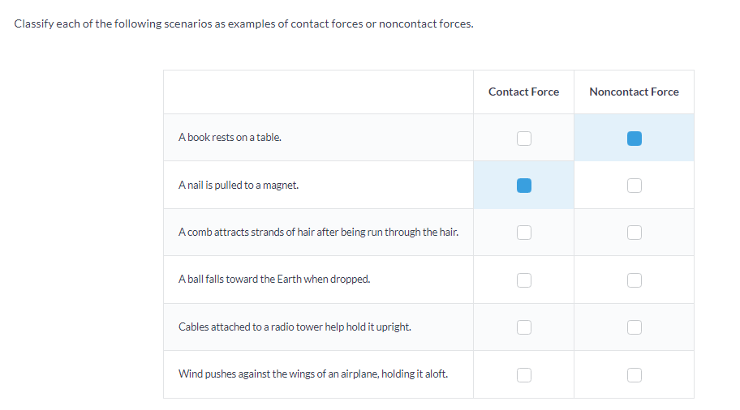The height and width of the screenshot is (410, 740).
Task: Choose Contact Force for wind on airplane wings
Action: point(524,374)
